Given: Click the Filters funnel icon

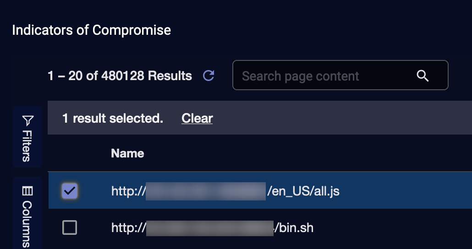Looking at the screenshot, I should (27, 120).
